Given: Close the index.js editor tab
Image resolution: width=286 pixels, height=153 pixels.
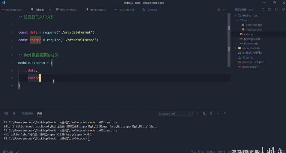Looking at the screenshot, I should (x=50, y=10).
